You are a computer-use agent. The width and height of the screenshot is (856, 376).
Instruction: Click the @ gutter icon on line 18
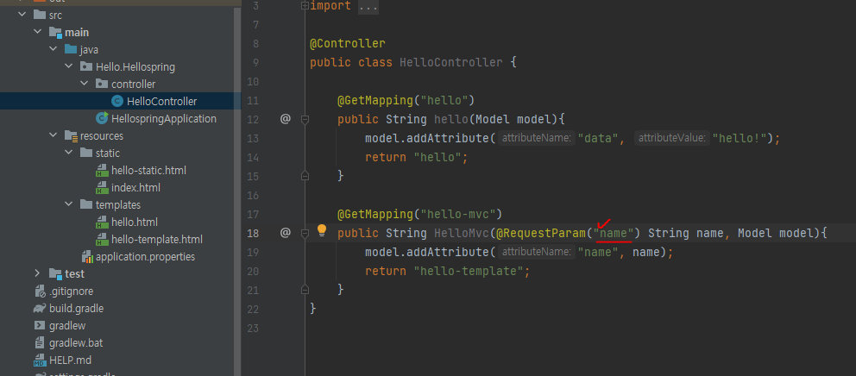pos(286,233)
